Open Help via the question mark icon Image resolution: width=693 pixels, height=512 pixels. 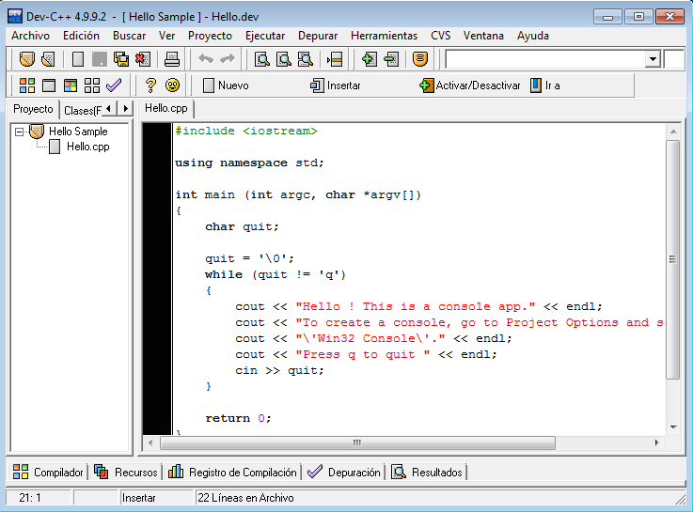(x=150, y=85)
